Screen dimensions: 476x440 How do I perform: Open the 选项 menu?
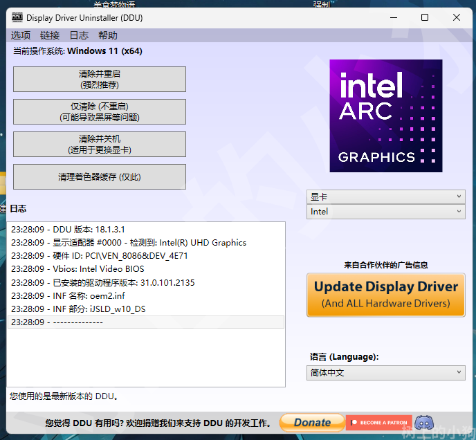pyautogui.click(x=21, y=35)
